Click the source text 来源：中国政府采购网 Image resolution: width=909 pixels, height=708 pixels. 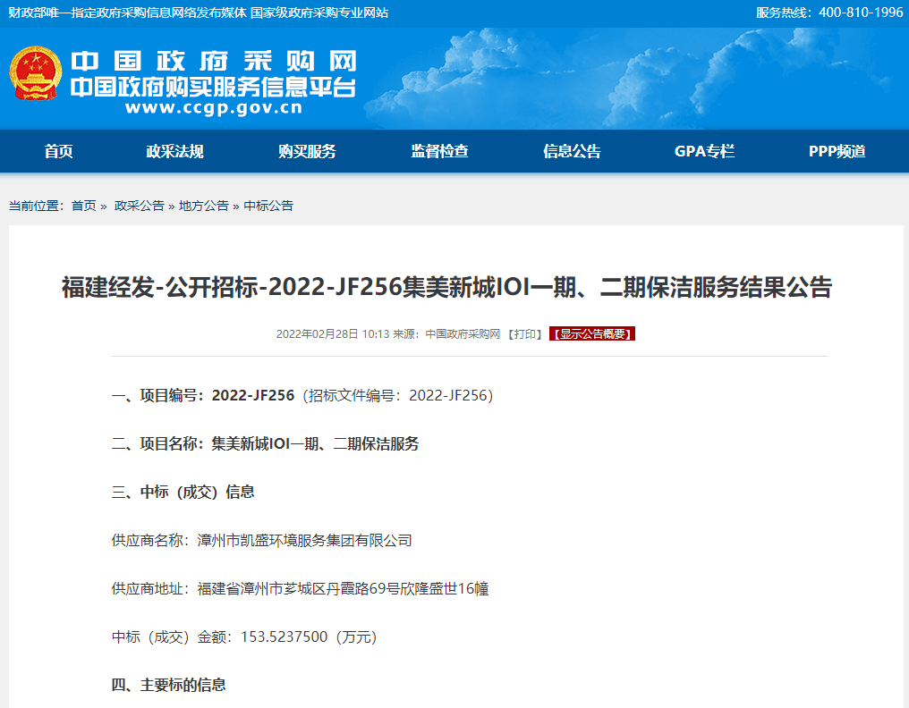point(446,333)
